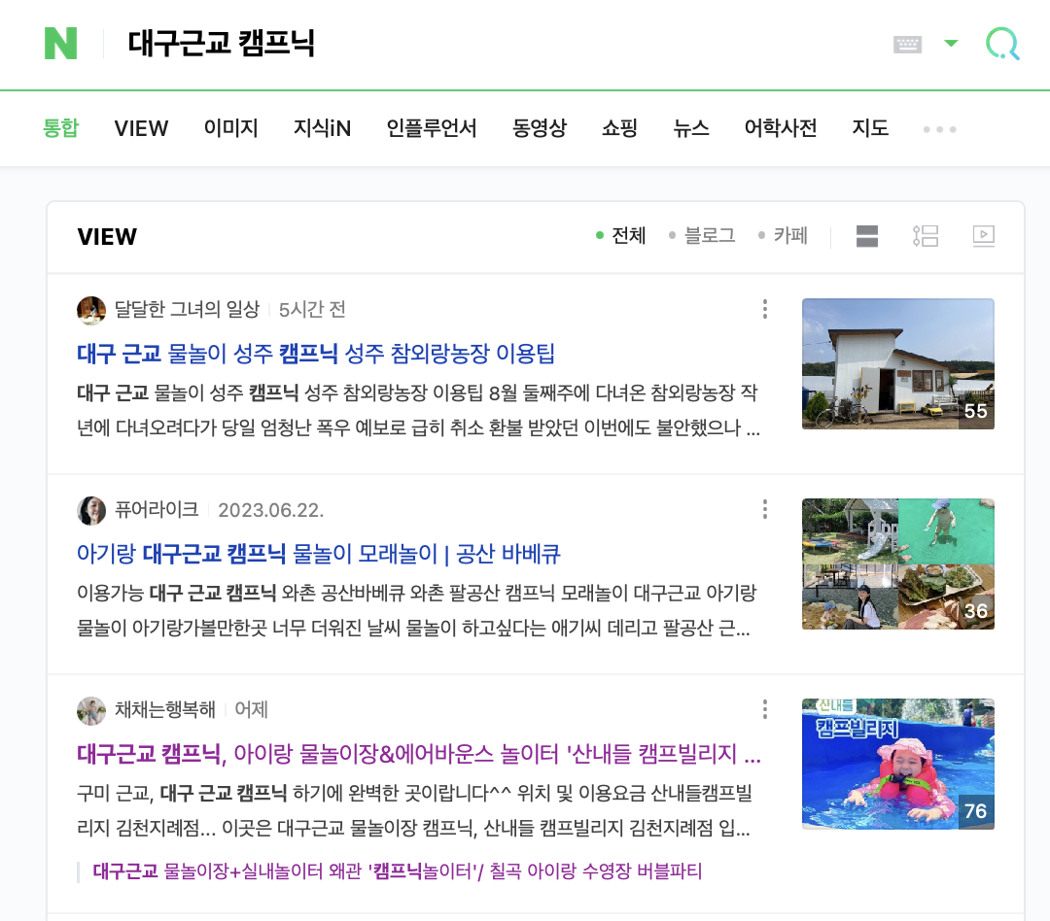The image size is (1050, 921).
Task: Open options menu for 퓨어라이크 post
Action: 765,509
